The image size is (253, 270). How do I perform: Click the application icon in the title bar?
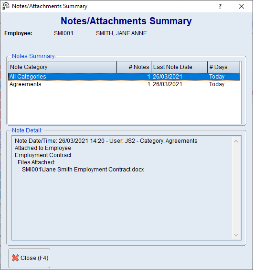coord(6,6)
